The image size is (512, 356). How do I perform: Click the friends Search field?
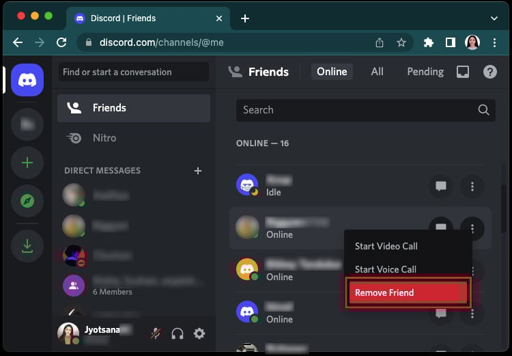[x=366, y=110]
